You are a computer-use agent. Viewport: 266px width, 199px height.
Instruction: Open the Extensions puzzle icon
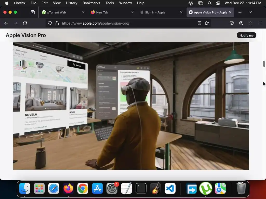point(250,23)
